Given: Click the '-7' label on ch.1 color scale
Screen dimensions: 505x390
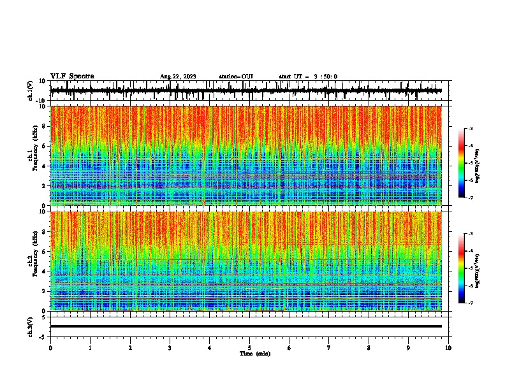Looking at the screenshot, I should point(470,198).
